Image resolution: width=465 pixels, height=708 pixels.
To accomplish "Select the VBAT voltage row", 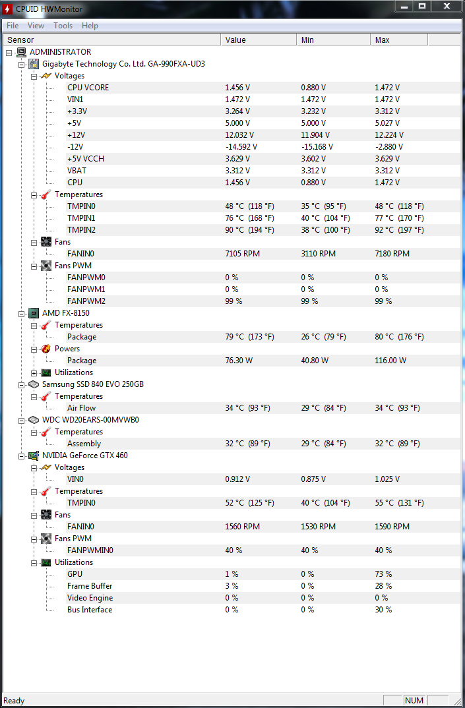I will pyautogui.click(x=263, y=171).
